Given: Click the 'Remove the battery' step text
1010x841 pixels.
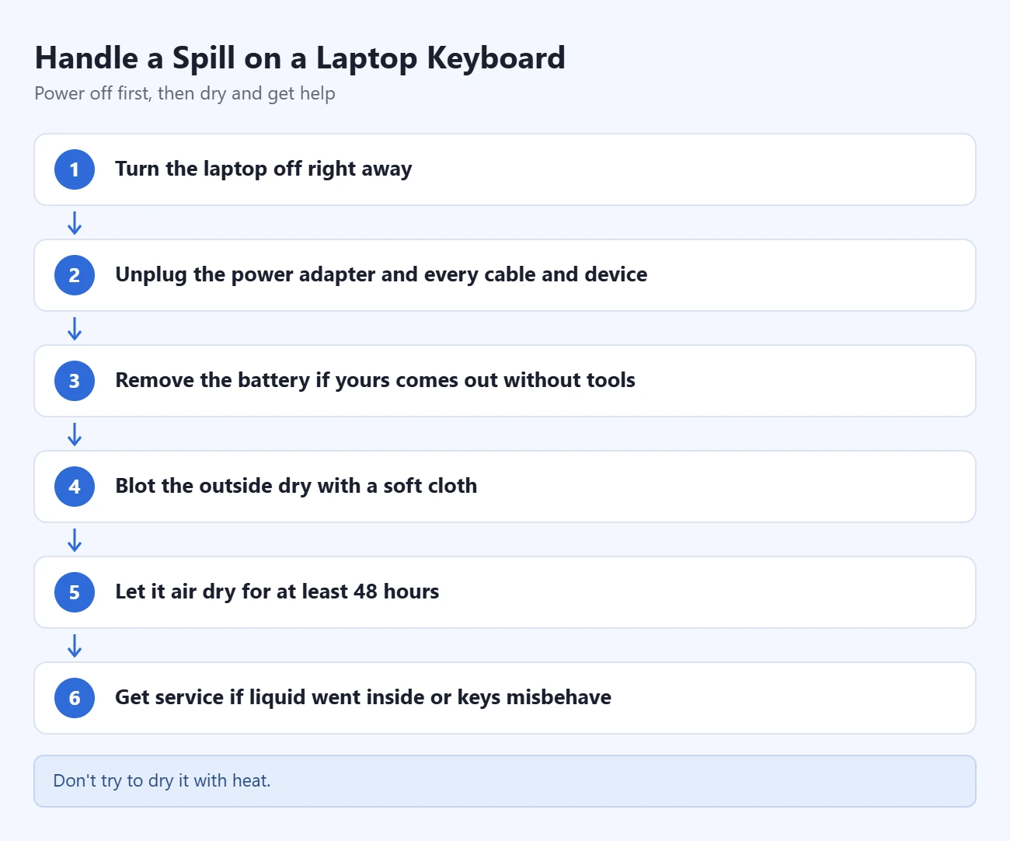Looking at the screenshot, I should 375,381.
